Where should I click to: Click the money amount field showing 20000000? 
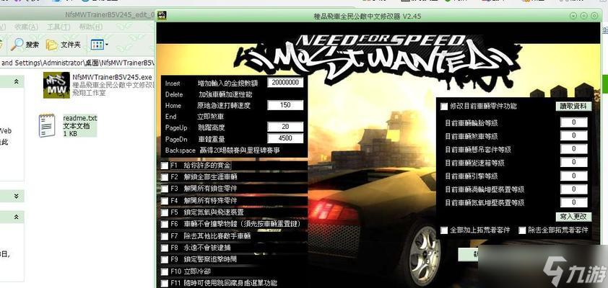(285, 83)
